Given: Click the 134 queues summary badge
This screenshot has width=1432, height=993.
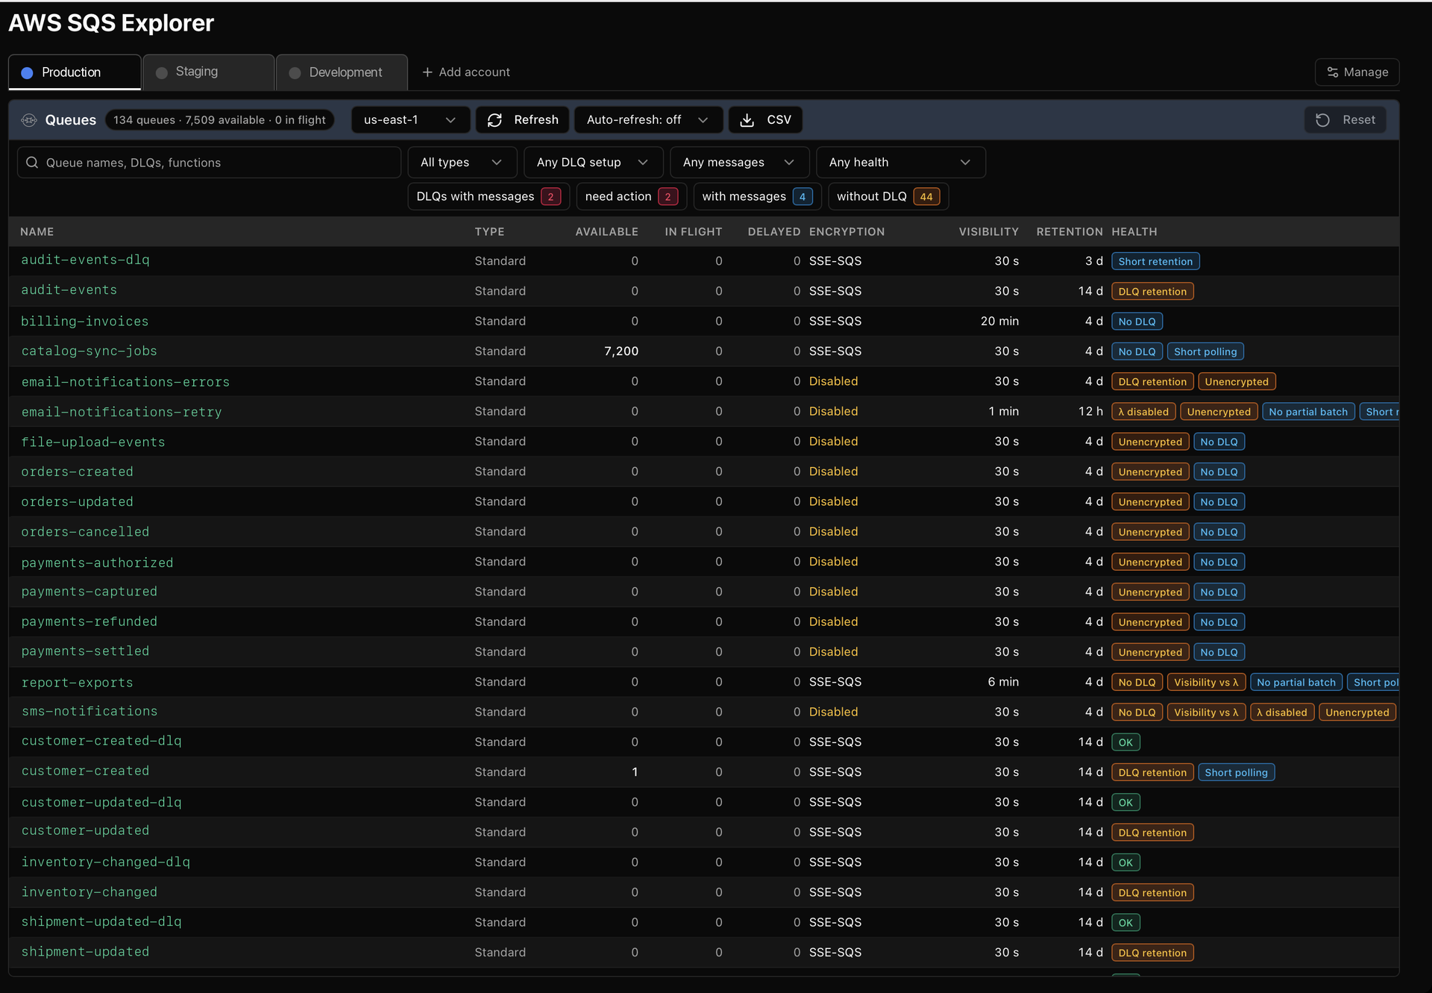Looking at the screenshot, I should click(219, 120).
